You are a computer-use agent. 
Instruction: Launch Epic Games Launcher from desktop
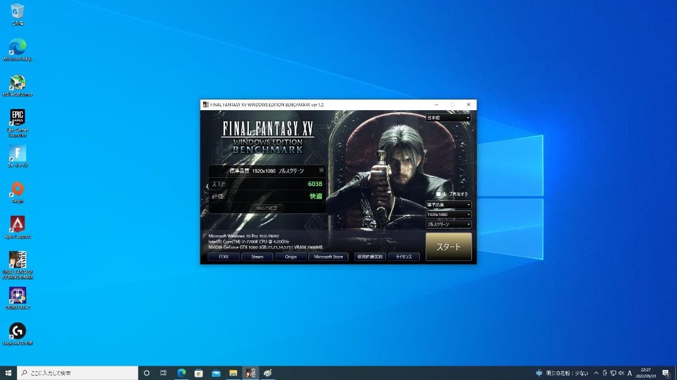(18, 120)
